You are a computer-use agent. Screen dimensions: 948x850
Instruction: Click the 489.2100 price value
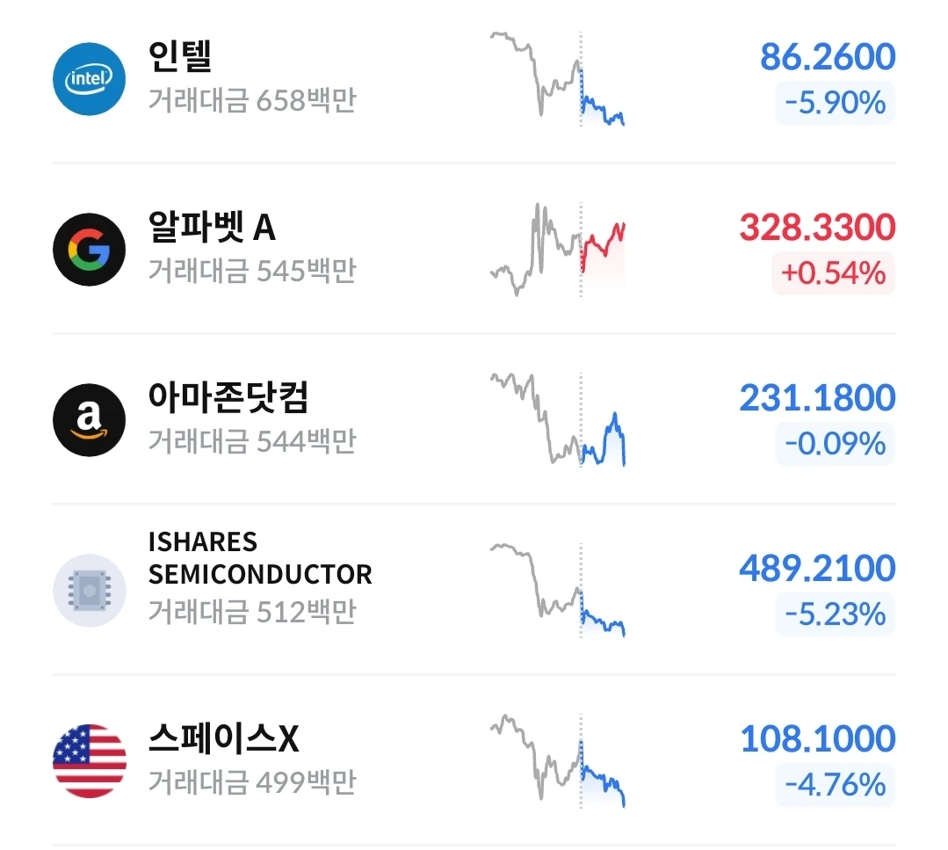[817, 568]
